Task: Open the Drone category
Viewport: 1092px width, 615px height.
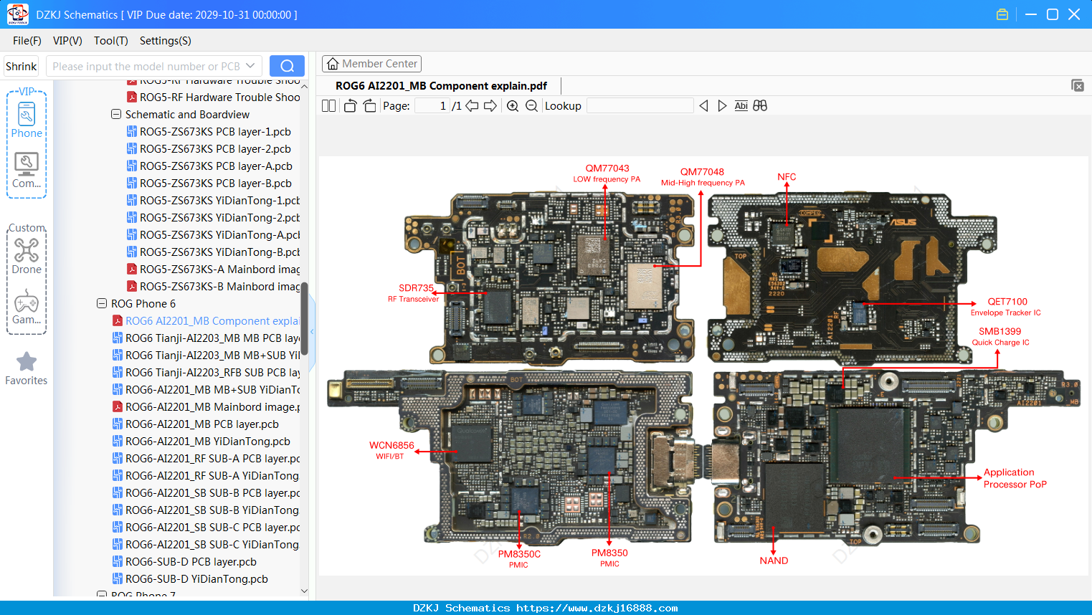Action: click(27, 256)
